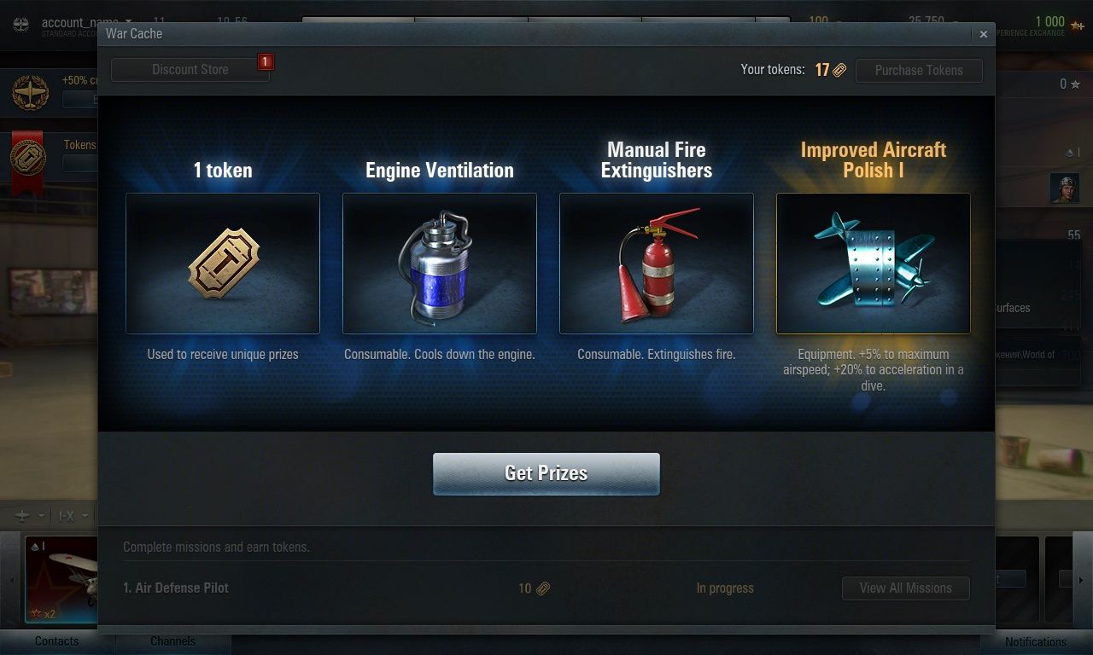1093x655 pixels.
Task: Click the token icon beside Air Defense Pilot reward
Action: 543,588
